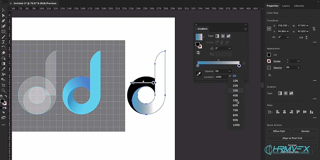Open the Opacity dropdown in Gradient panel
The image size is (320, 160).
pos(230,71)
